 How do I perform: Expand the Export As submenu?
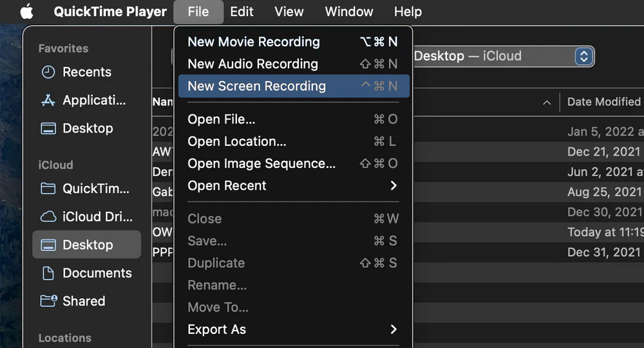294,329
